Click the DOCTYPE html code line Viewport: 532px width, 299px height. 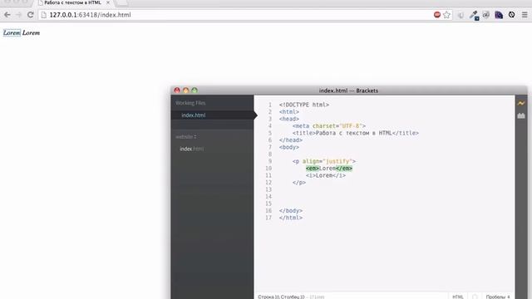[x=304, y=105]
